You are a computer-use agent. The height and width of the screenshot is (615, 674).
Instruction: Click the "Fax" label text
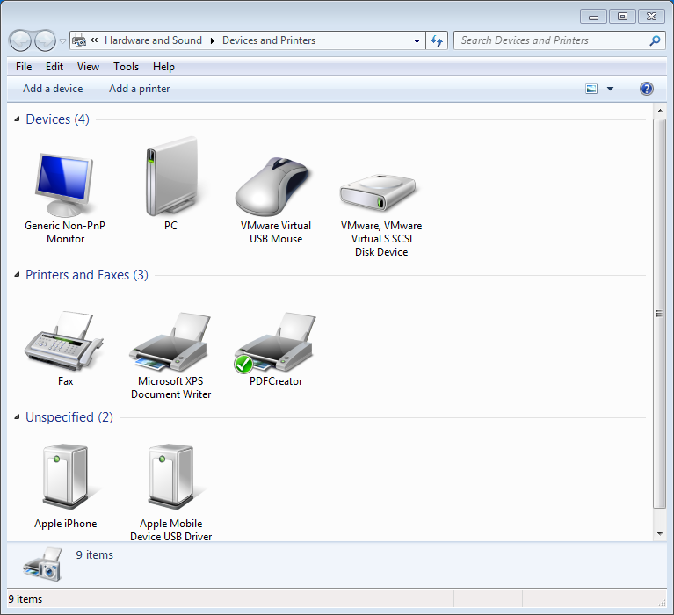[65, 381]
